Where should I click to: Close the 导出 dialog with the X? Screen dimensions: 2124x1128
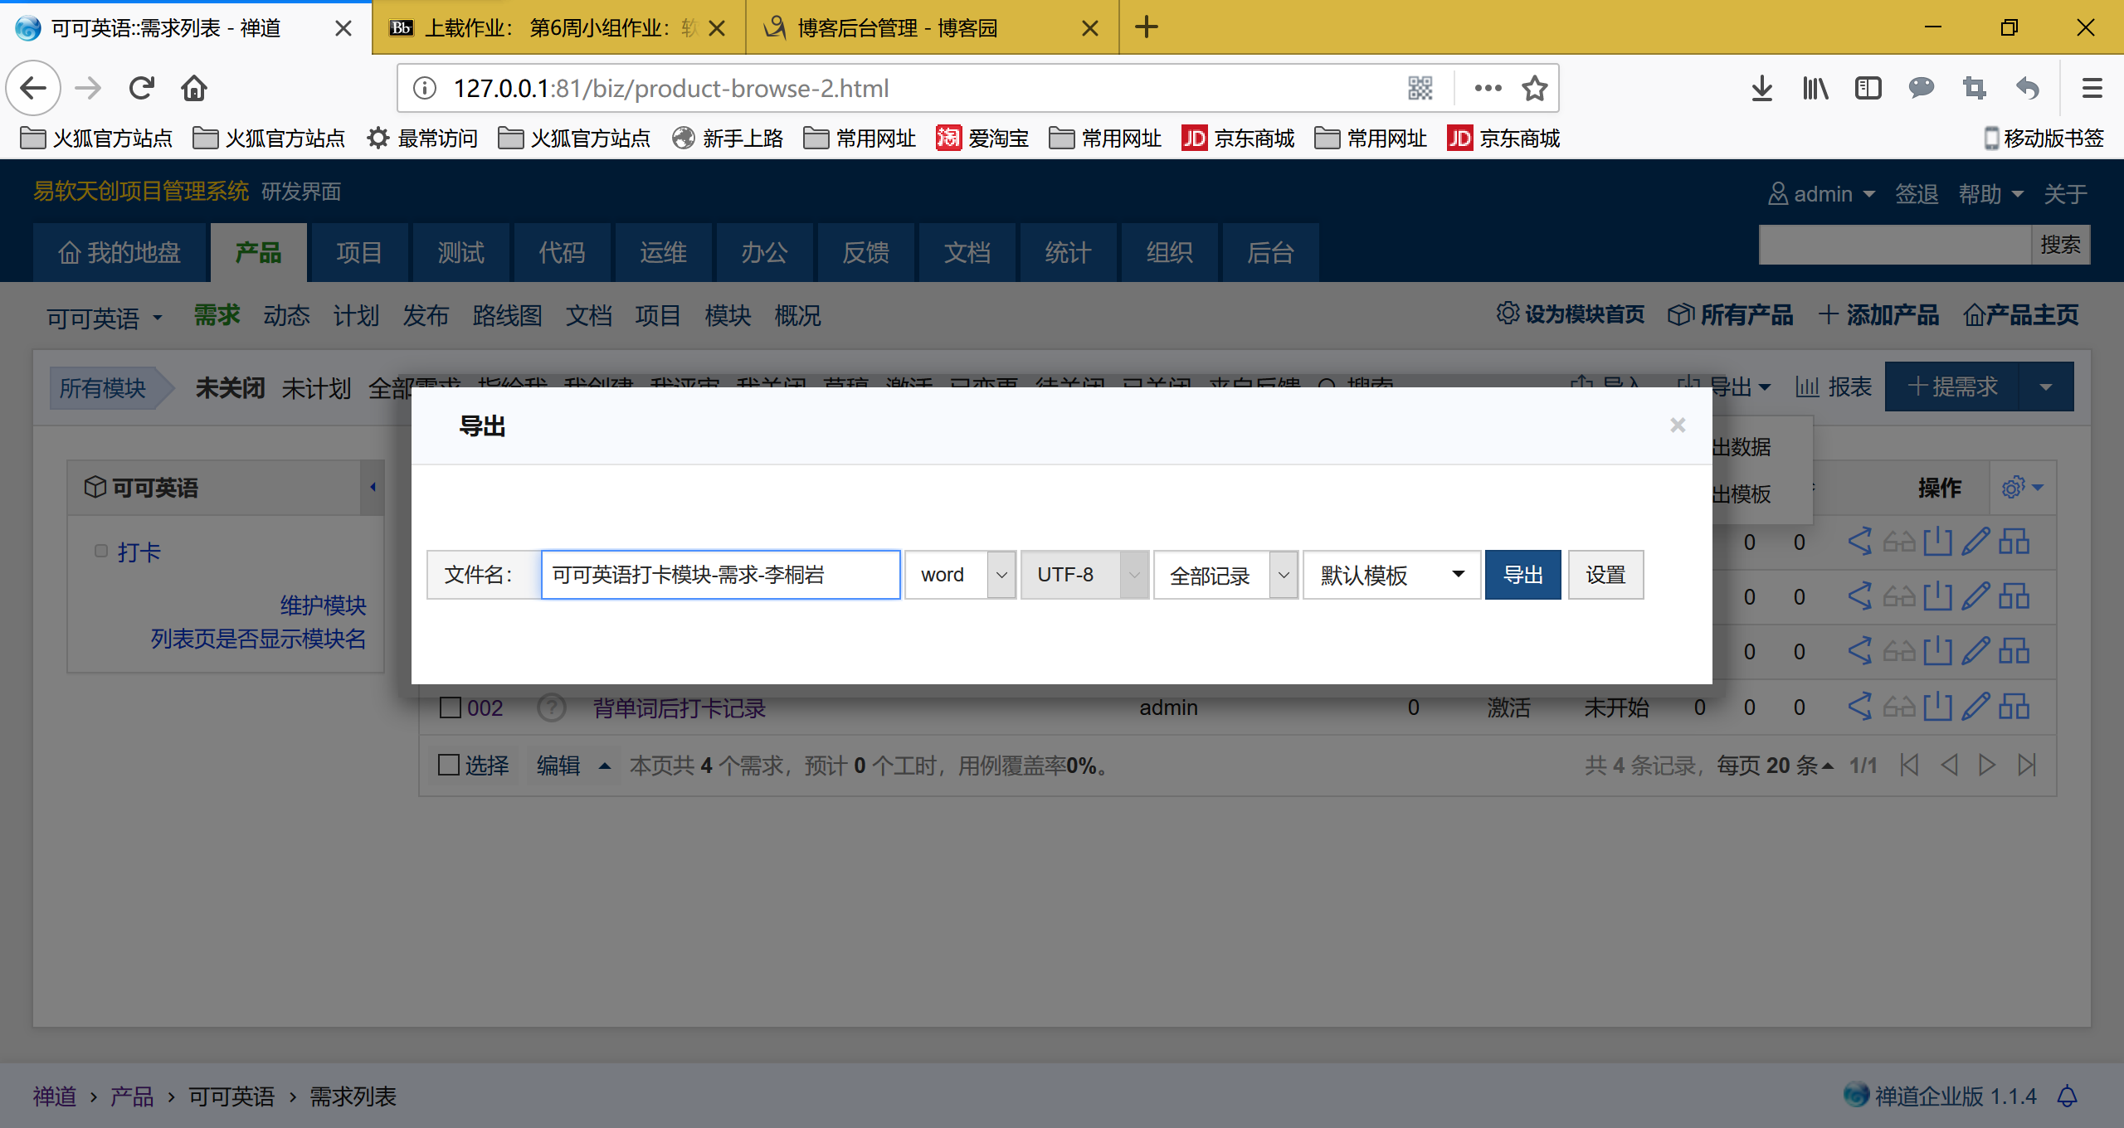1678,425
